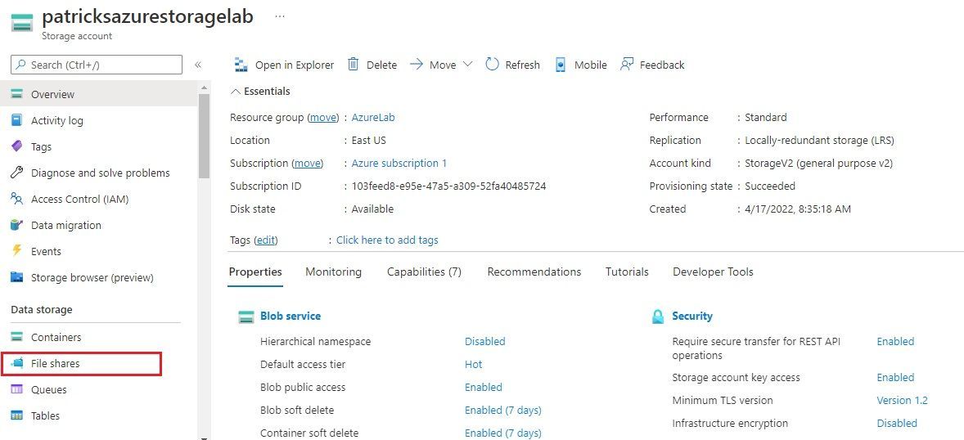The image size is (964, 440).
Task: Click the Activity log icon
Action: (x=17, y=120)
